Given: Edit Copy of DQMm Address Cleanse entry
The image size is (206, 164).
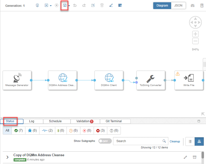Looking at the screenshot, I should point(185,157).
